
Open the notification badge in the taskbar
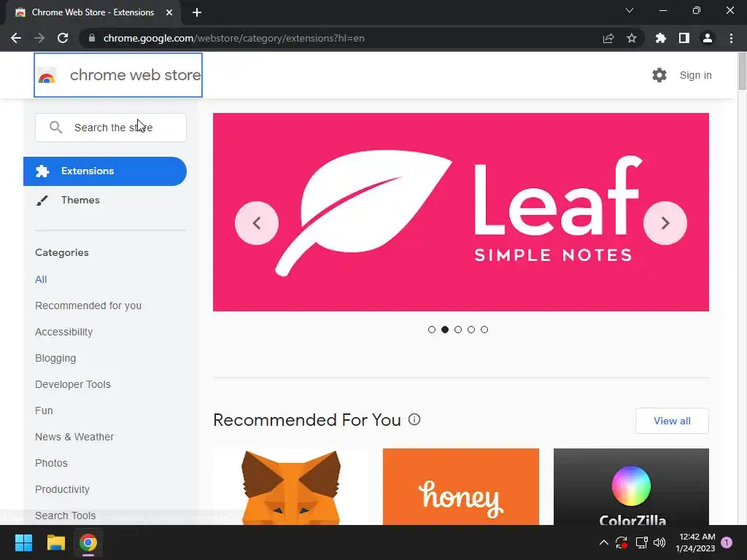[x=727, y=542]
